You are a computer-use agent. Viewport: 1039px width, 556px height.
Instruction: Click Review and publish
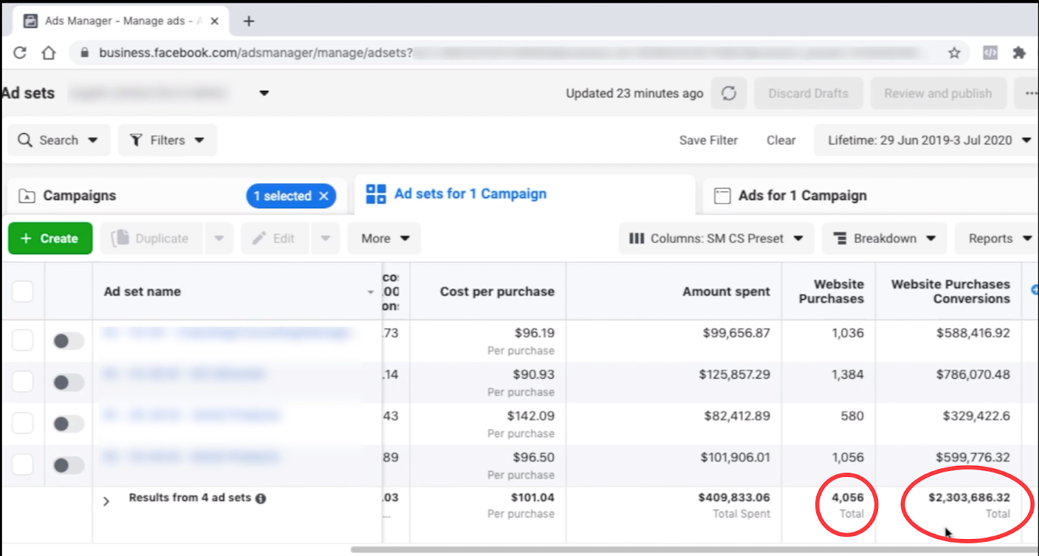point(938,93)
